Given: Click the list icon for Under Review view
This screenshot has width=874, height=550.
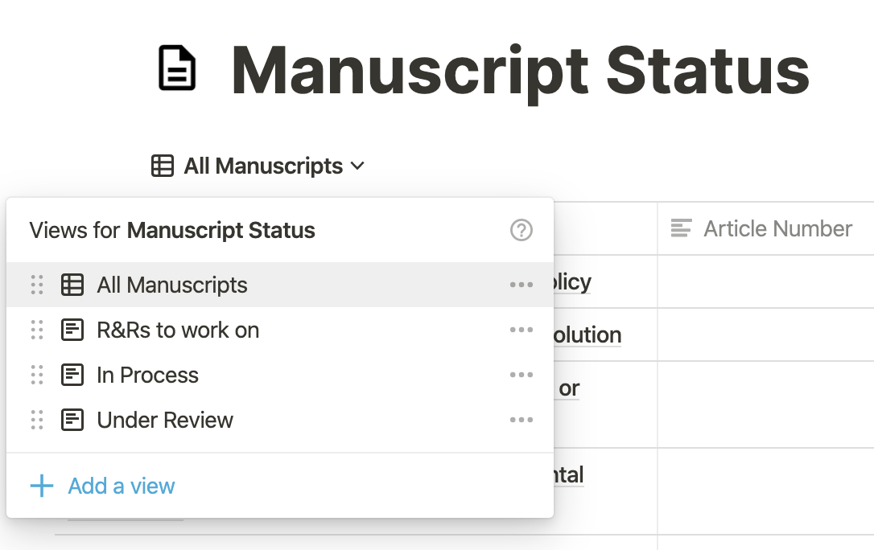Looking at the screenshot, I should (72, 421).
